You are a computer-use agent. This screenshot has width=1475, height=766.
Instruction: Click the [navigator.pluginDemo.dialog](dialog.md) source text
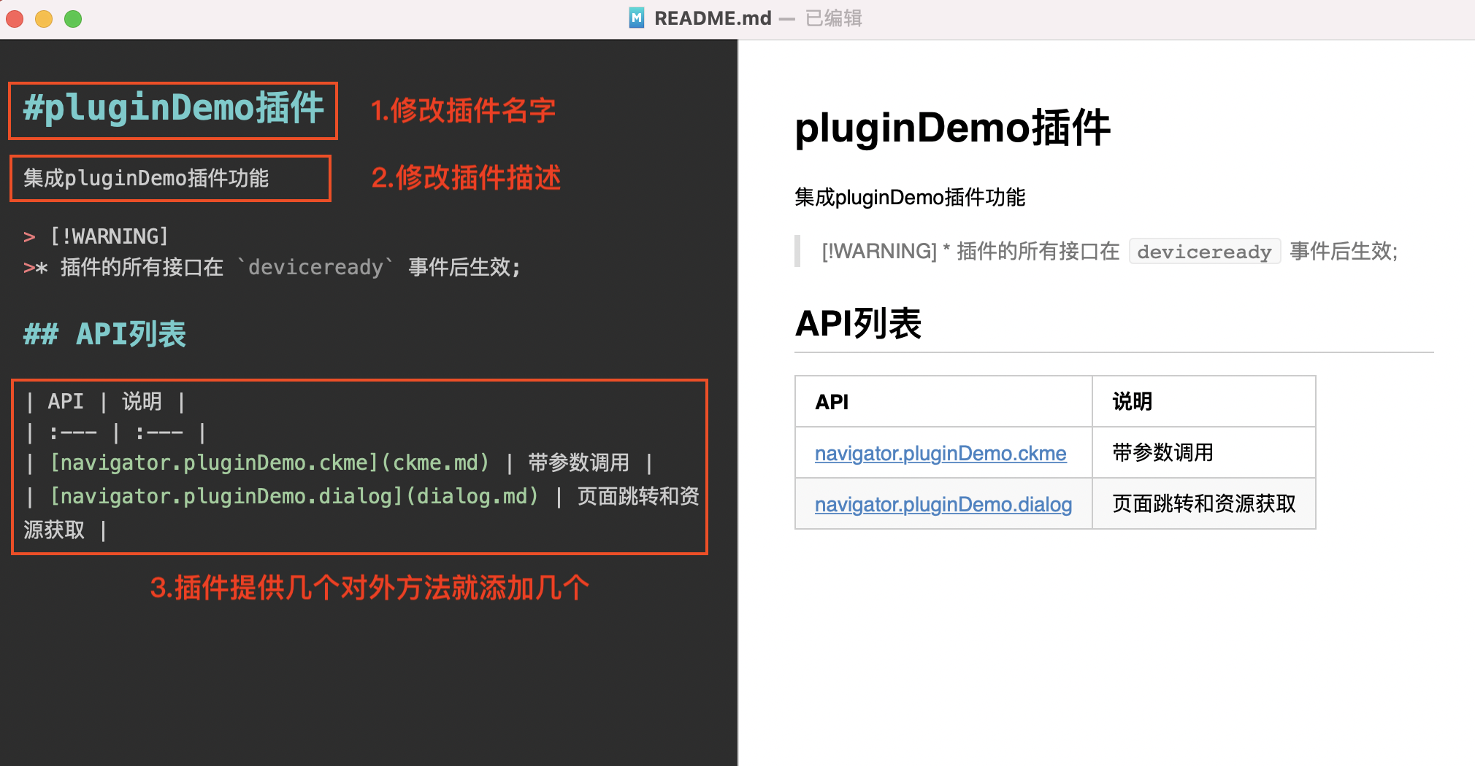click(x=294, y=496)
